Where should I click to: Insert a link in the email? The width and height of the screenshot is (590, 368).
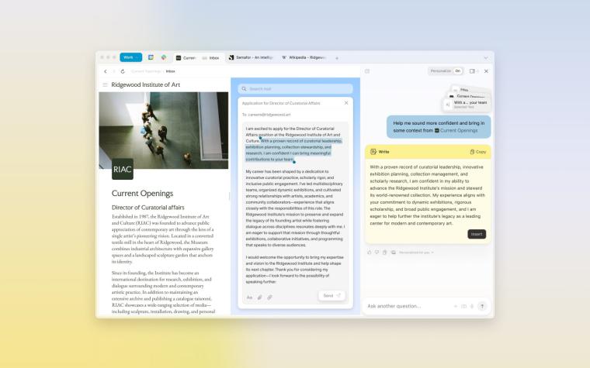(x=270, y=297)
